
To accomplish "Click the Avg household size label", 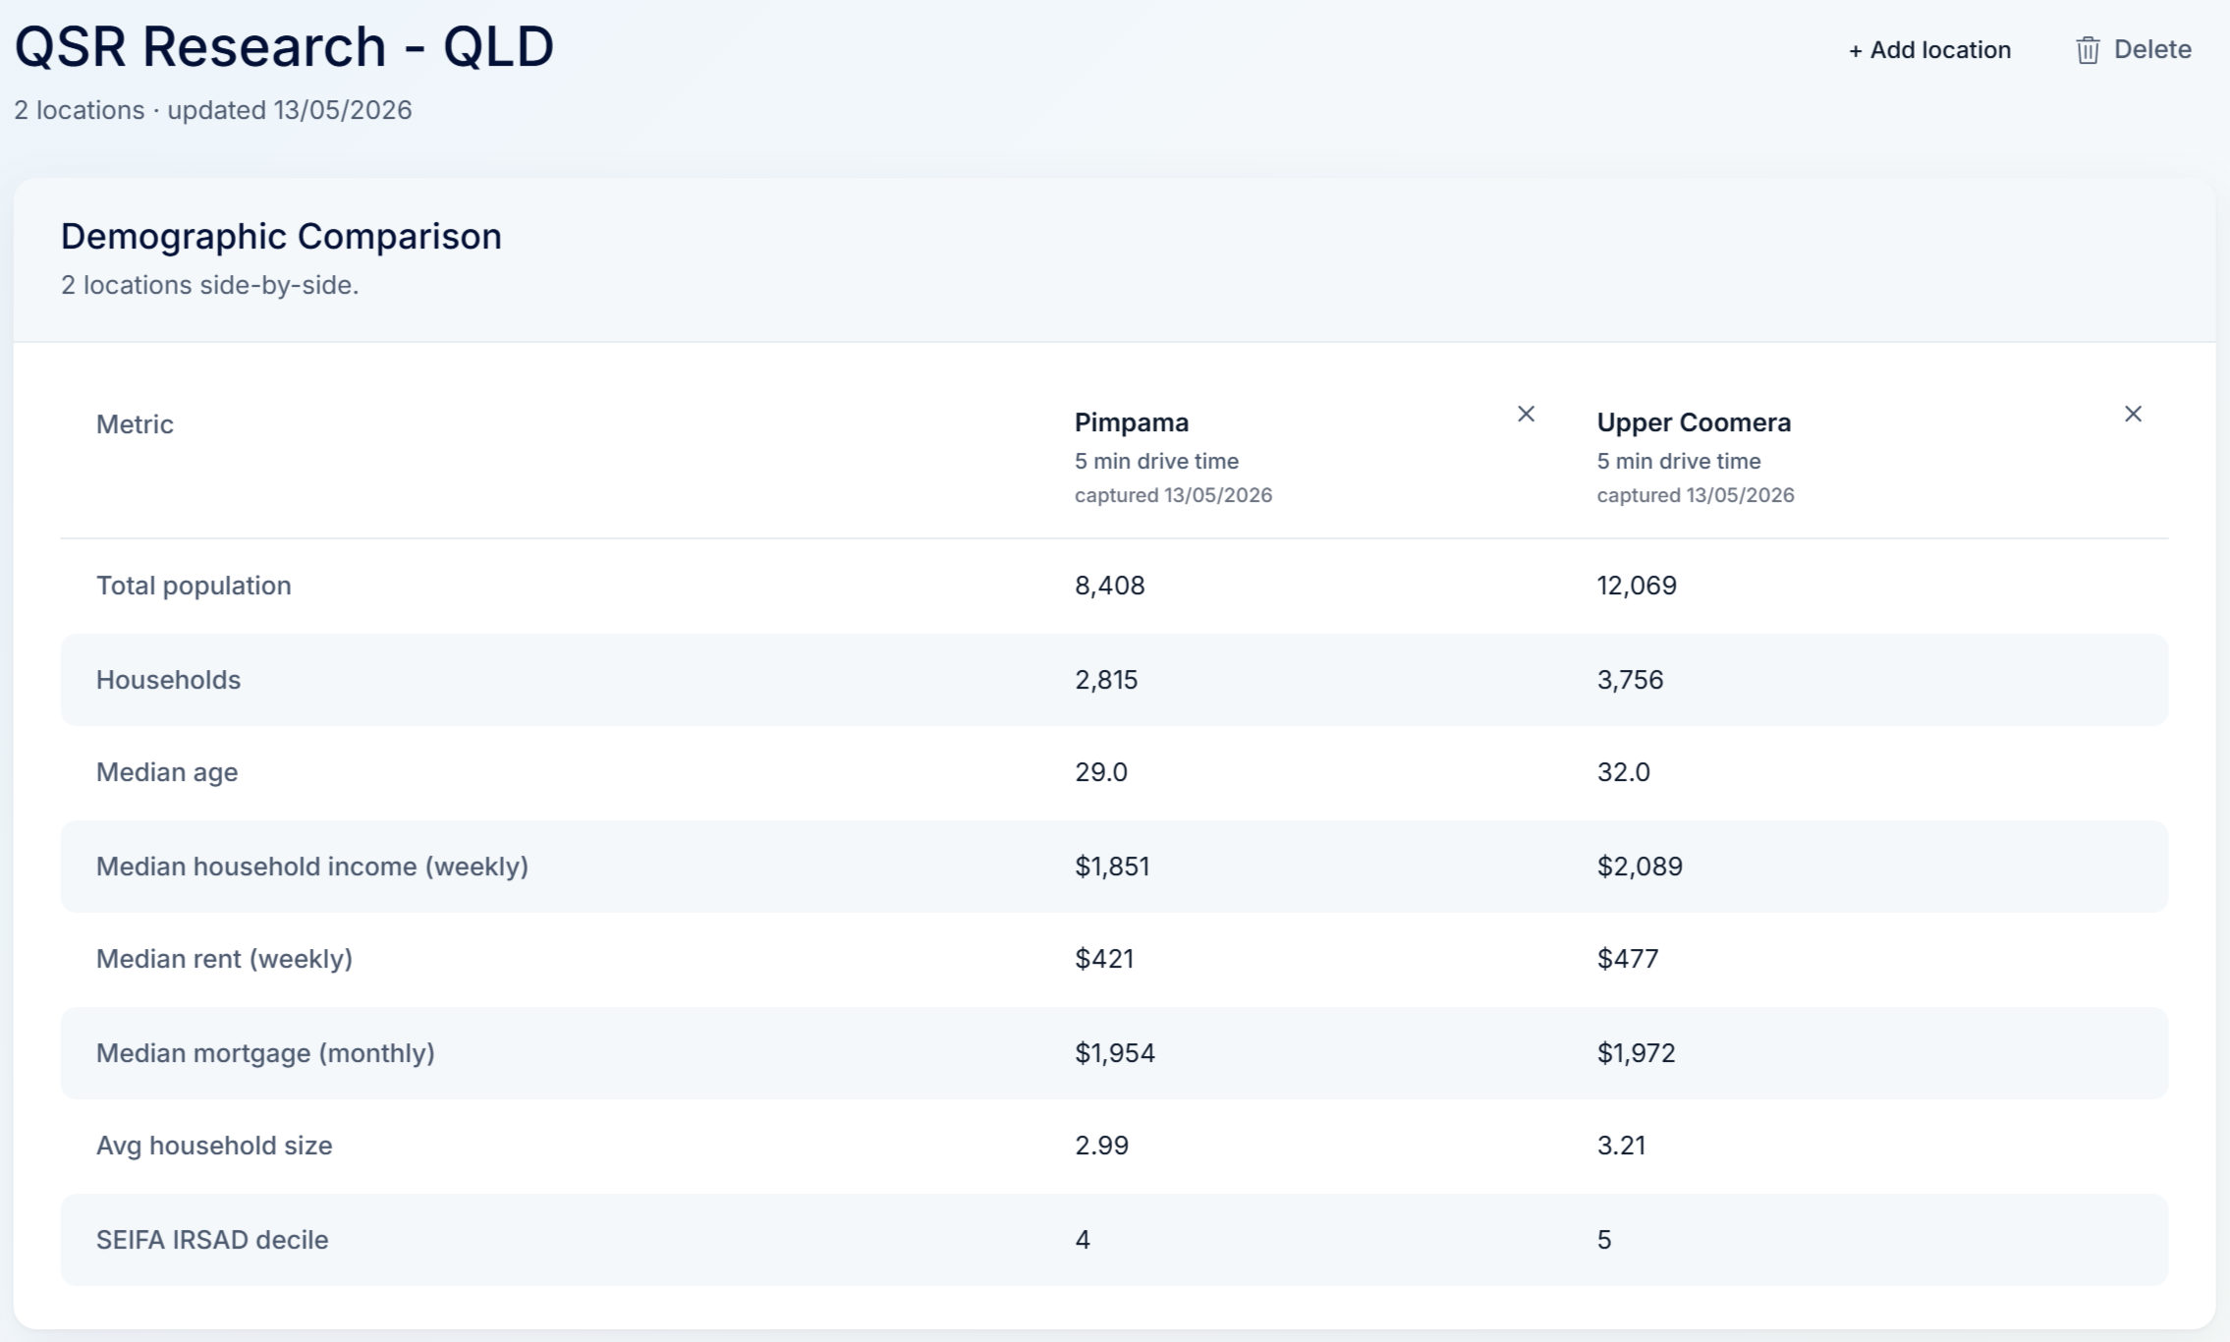I will 214,1146.
